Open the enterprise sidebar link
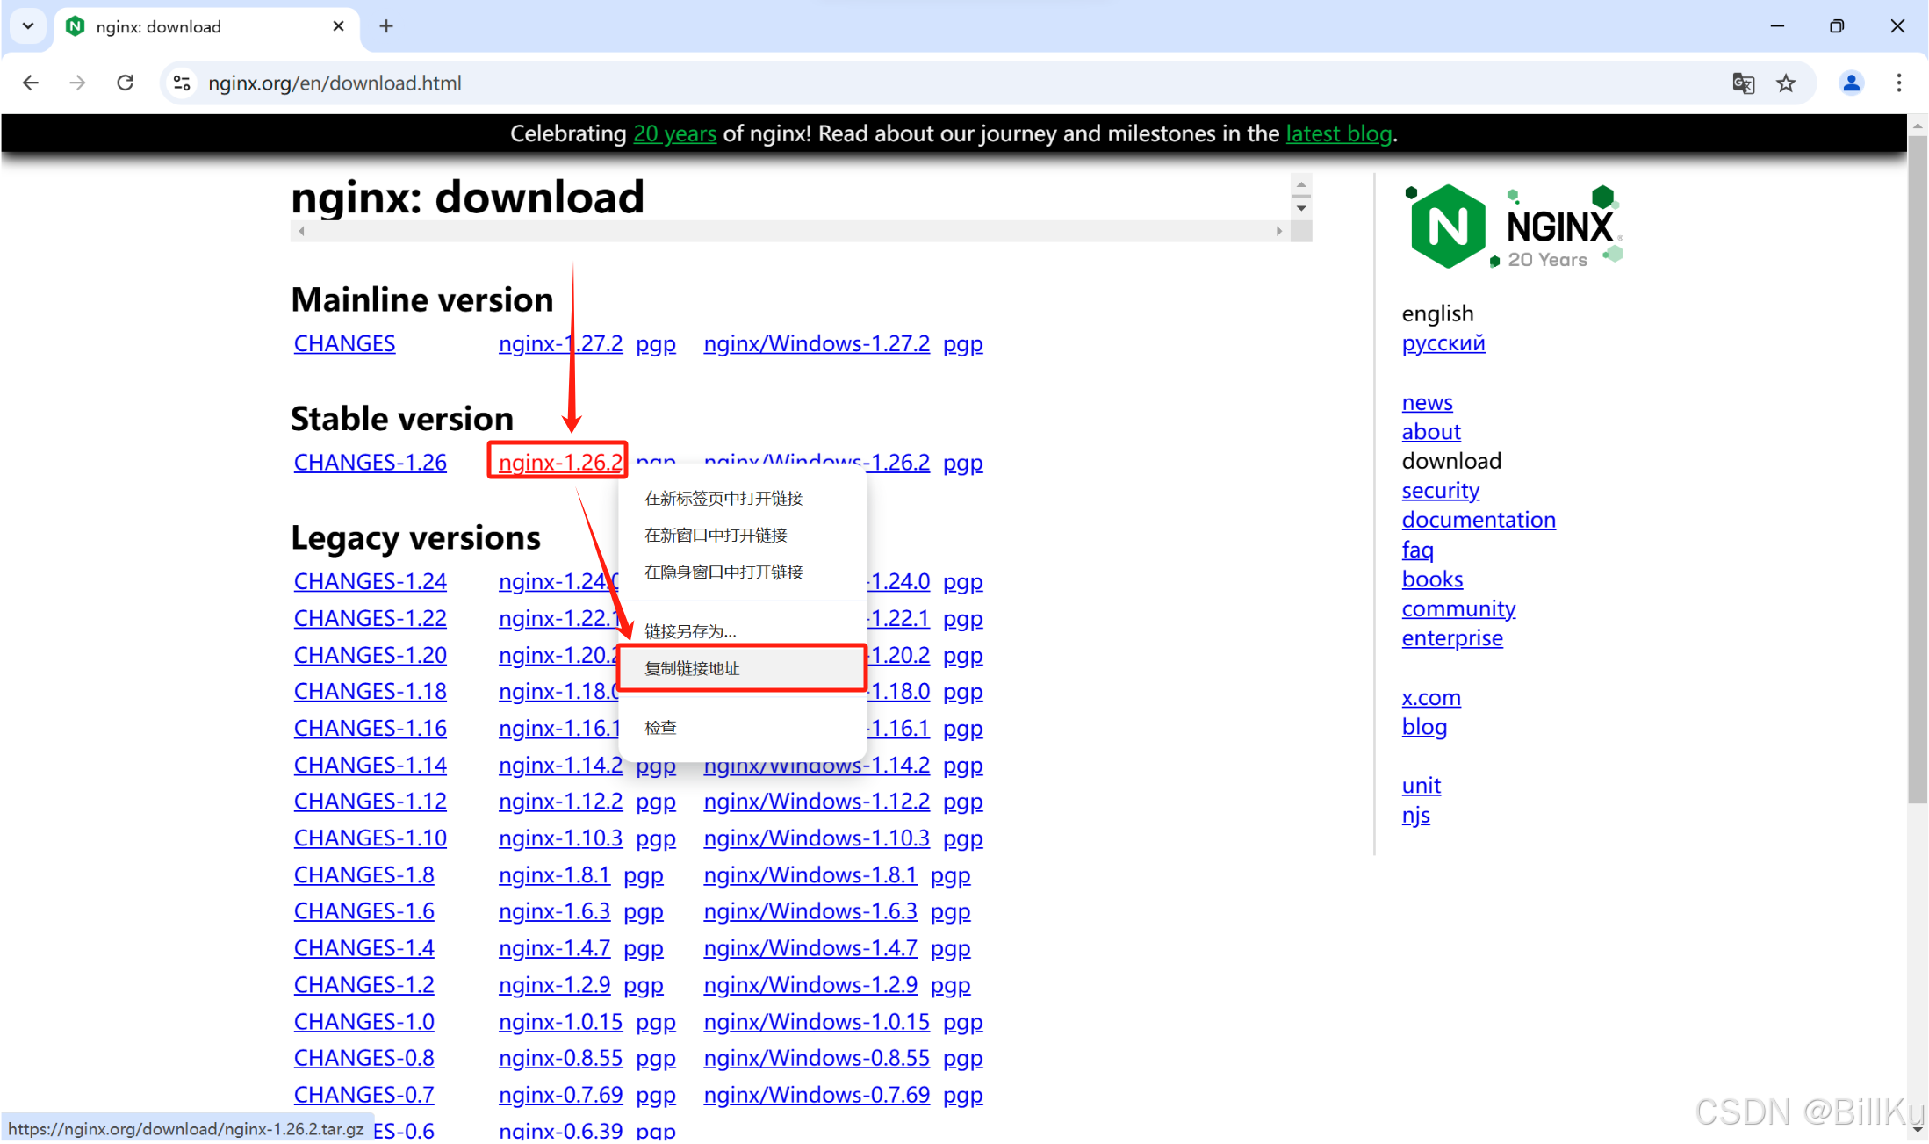The height and width of the screenshot is (1144, 1929). coord(1451,637)
